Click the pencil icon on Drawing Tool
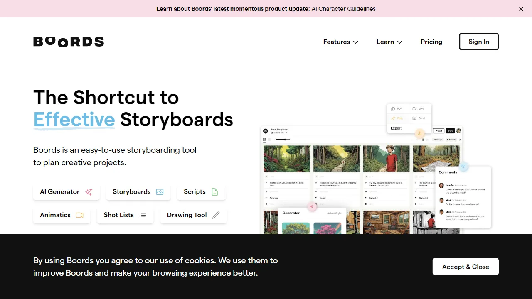This screenshot has width=532, height=299. pyautogui.click(x=216, y=215)
